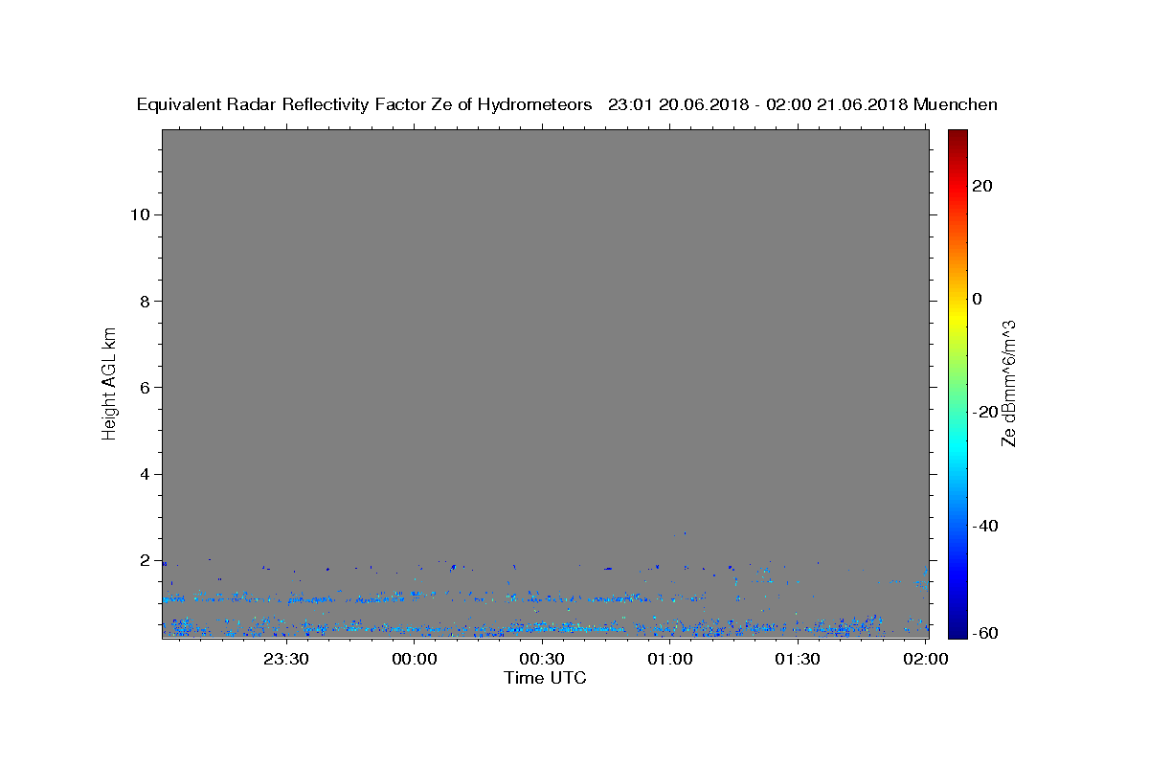Click the date range text '23:01 20.06.2018 - 02:00 21.06.2018 Muenchen'
Viewport: 1149px width, 766px height.
[803, 104]
